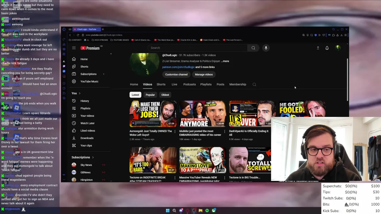Reload the page in the browser
Image resolution: width=381 pixels, height=214 pixels.
coord(78,35)
